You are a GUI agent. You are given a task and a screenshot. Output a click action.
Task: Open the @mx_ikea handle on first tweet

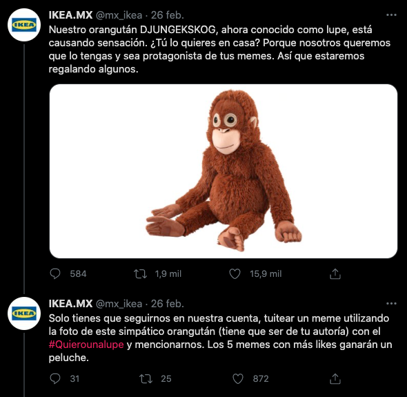pos(119,15)
